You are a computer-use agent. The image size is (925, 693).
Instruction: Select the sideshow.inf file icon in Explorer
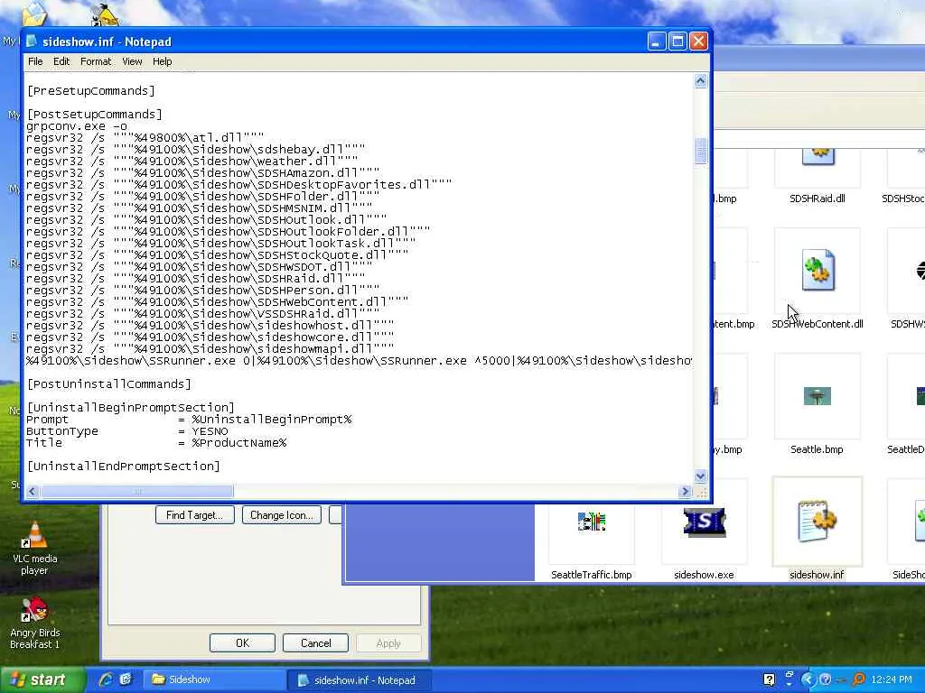[x=817, y=521]
